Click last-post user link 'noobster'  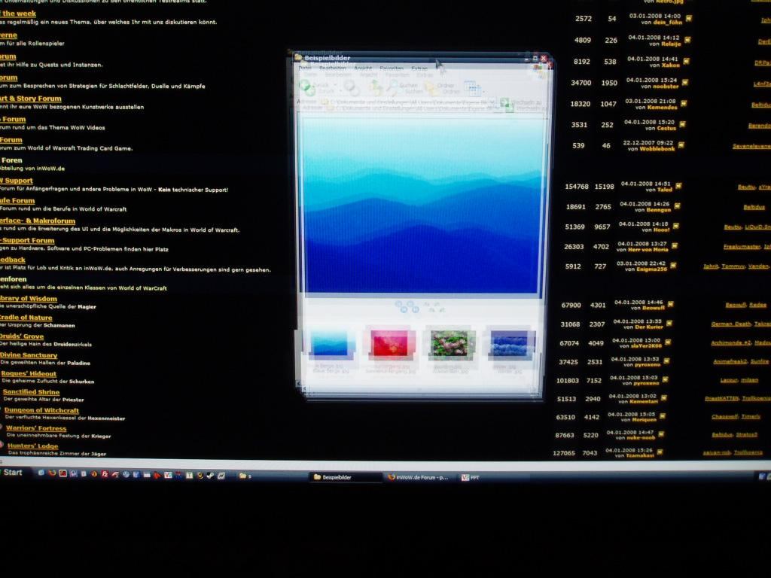pos(666,86)
